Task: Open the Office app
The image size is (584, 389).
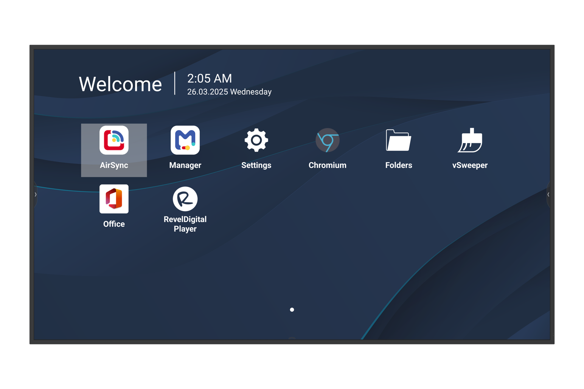Action: pyautogui.click(x=114, y=199)
